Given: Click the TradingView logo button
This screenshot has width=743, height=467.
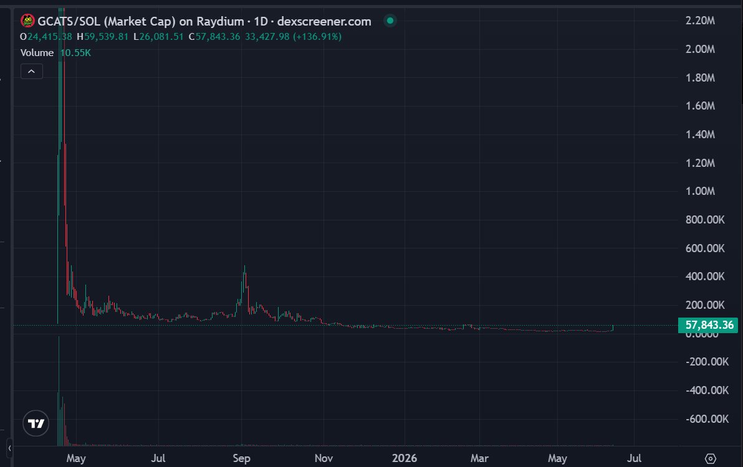Looking at the screenshot, I should [36, 423].
